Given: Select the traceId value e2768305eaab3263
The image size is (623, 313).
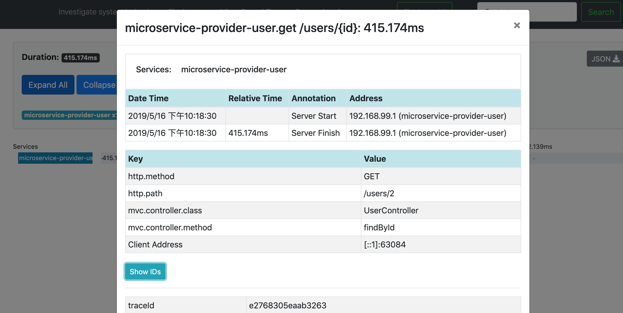Looking at the screenshot, I should tap(287, 306).
